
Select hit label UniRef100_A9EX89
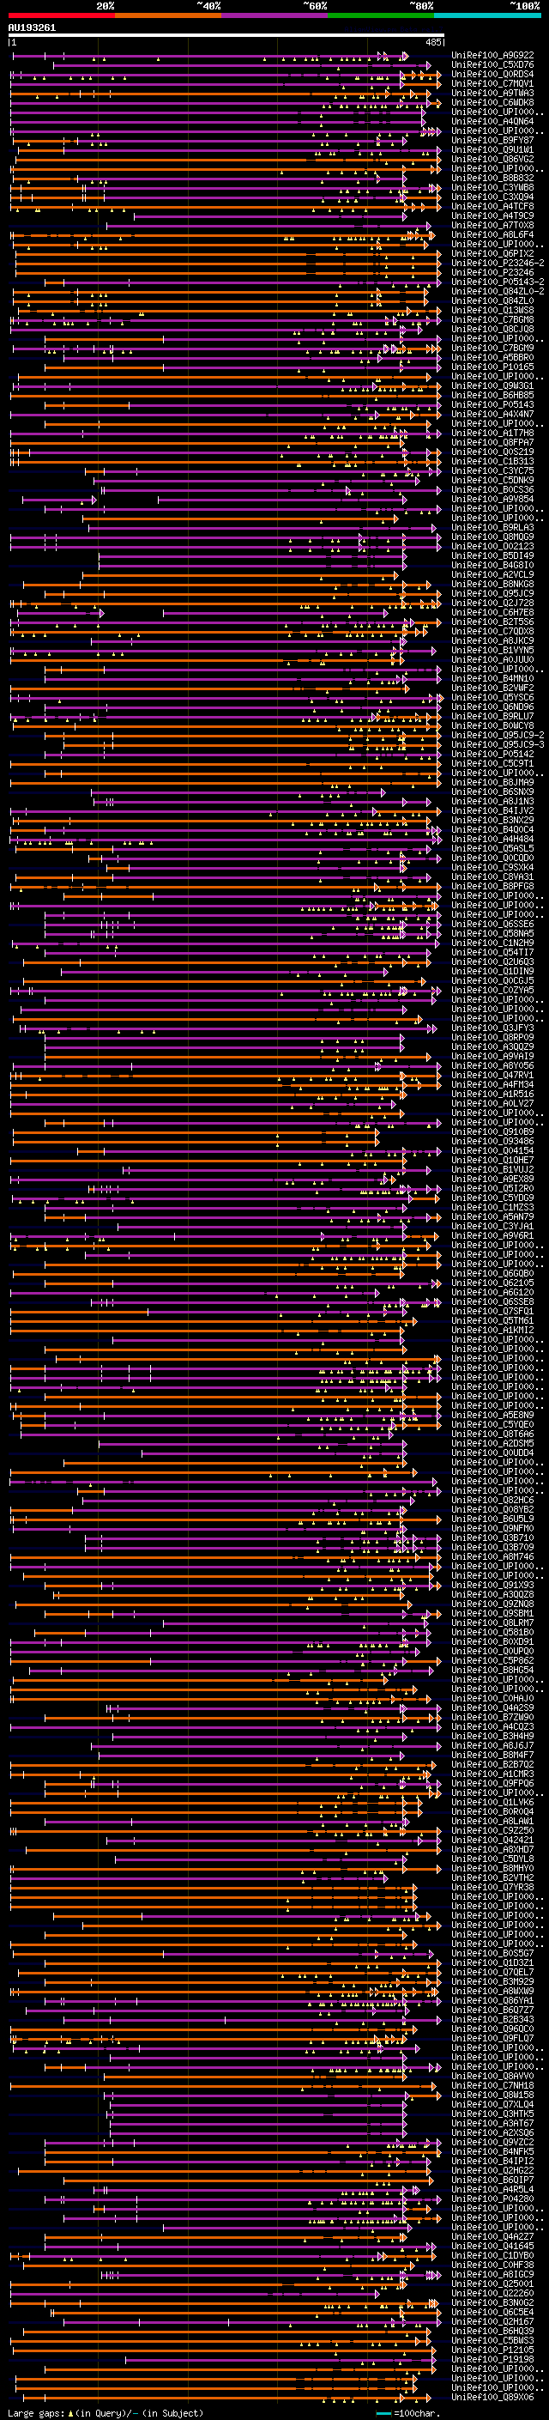click(x=492, y=1179)
